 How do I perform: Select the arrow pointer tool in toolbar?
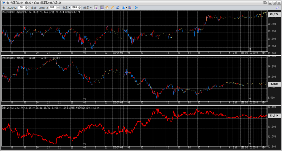102,8
